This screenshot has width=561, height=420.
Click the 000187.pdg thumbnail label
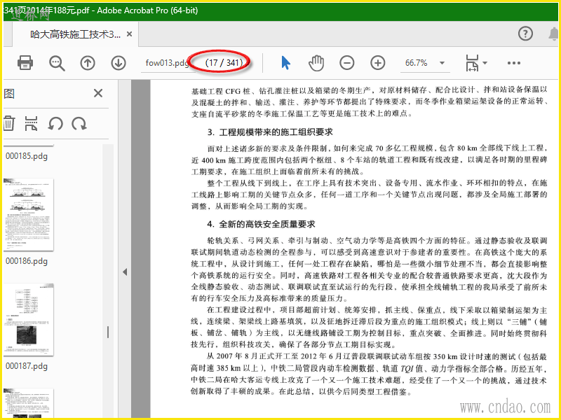point(27,366)
